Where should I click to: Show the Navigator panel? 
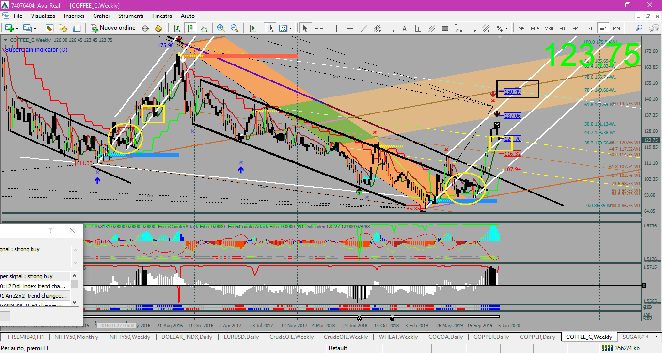click(63, 28)
